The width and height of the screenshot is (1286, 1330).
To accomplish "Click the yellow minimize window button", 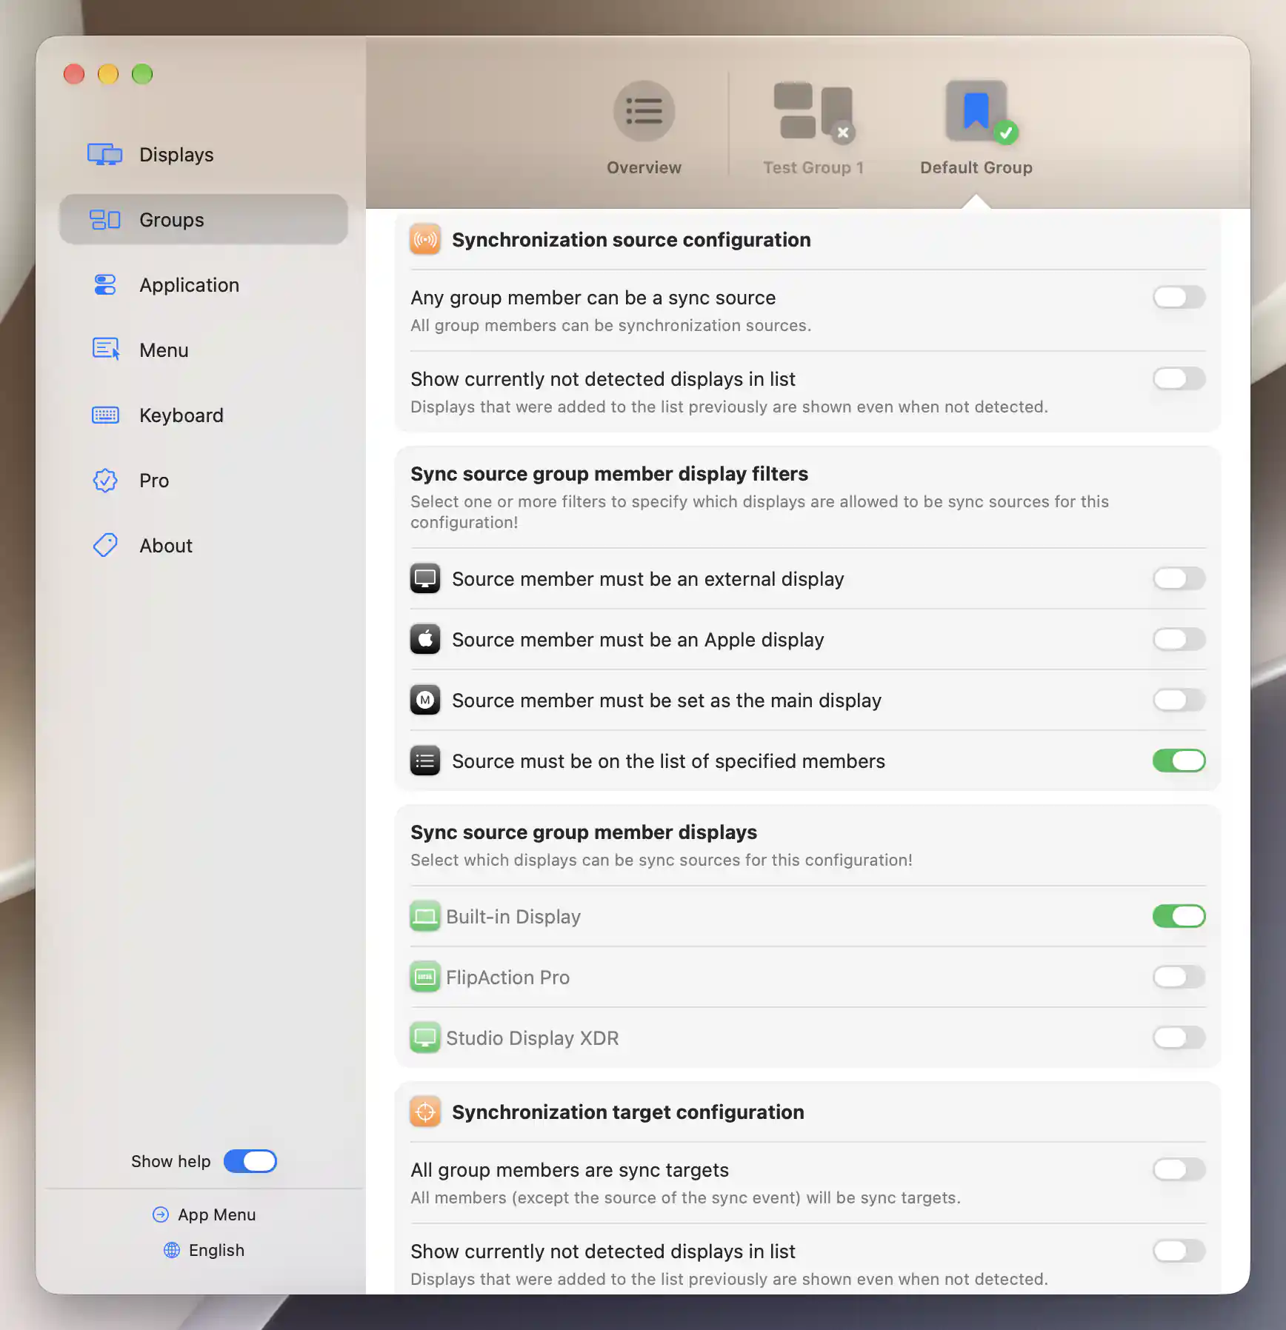I will (x=108, y=74).
